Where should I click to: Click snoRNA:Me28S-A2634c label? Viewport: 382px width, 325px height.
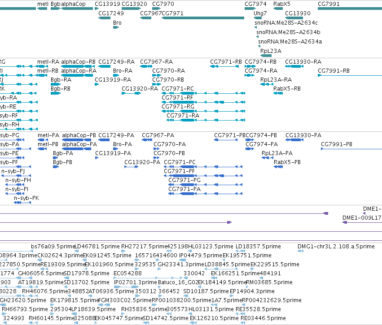(286, 22)
